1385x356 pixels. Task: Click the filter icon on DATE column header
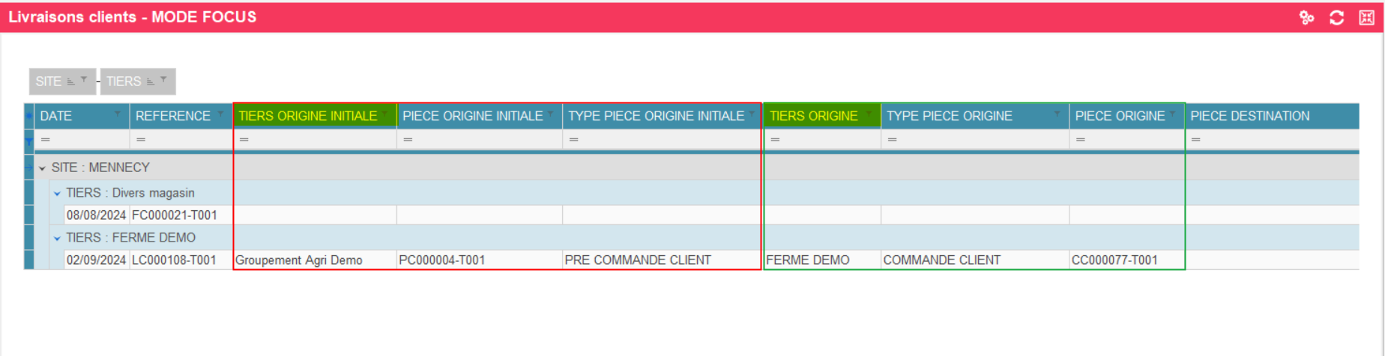coord(117,114)
